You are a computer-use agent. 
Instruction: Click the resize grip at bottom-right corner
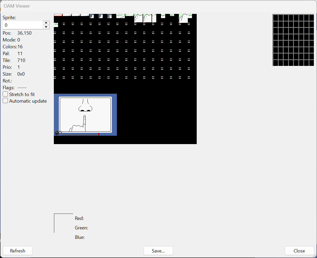315,255
